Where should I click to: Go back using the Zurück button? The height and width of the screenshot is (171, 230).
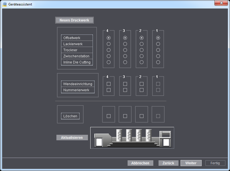coord(168,163)
